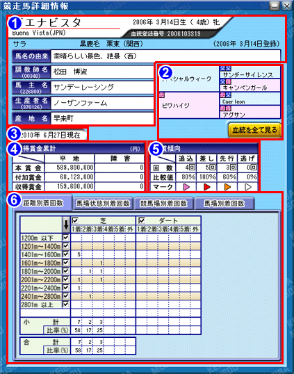Click the 馬名の由来 text field

click(165, 56)
